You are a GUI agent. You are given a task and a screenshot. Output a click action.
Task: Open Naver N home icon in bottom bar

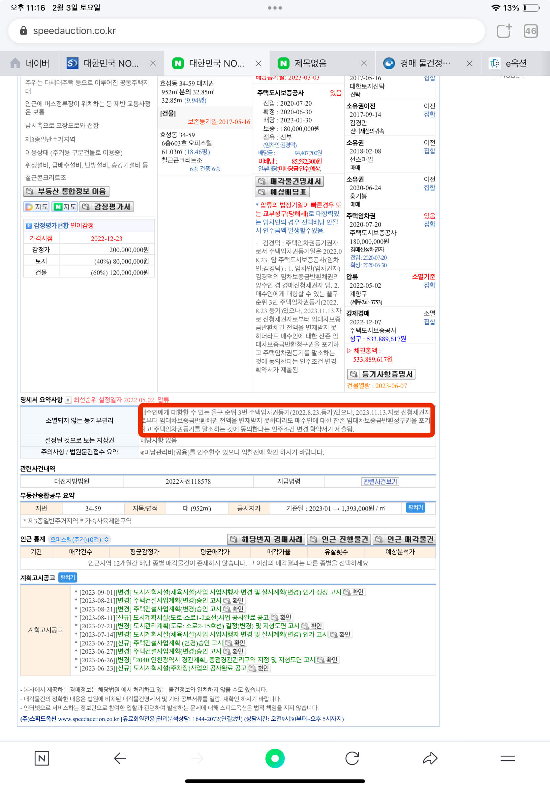[42, 759]
